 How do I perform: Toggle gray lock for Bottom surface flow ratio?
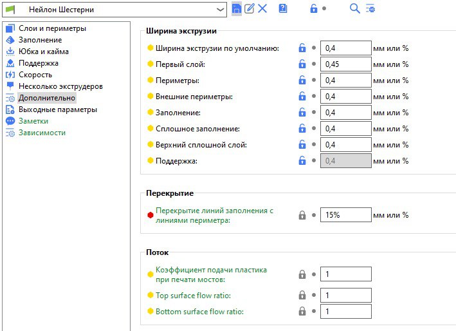tap(302, 312)
